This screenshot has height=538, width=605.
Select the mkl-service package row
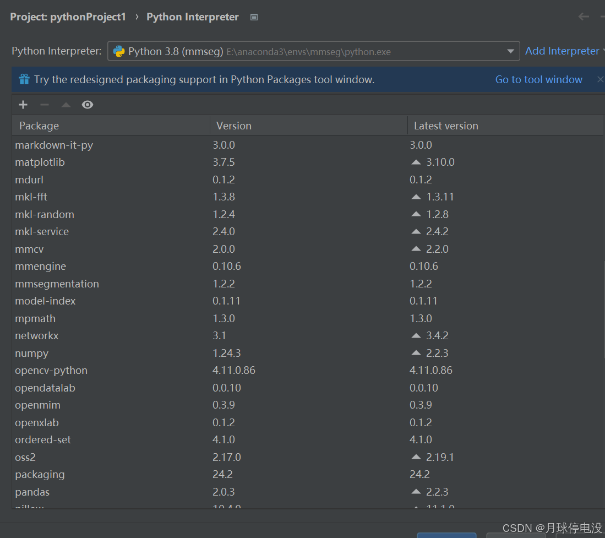[x=308, y=232]
